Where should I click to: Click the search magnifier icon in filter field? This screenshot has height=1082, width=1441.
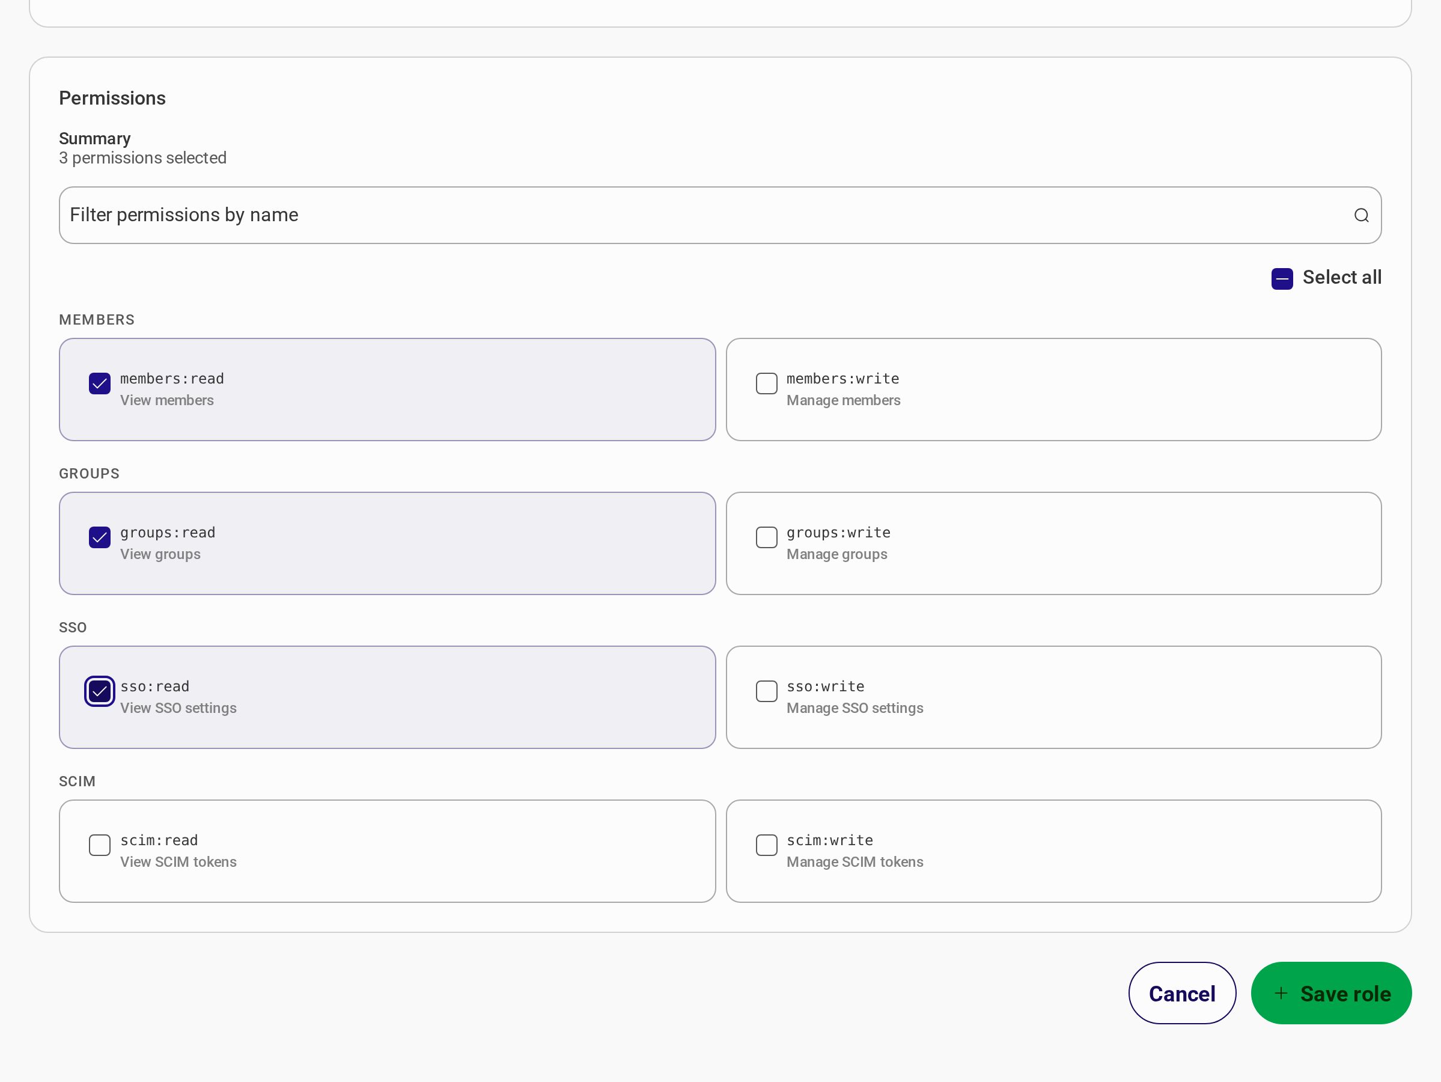point(1361,215)
